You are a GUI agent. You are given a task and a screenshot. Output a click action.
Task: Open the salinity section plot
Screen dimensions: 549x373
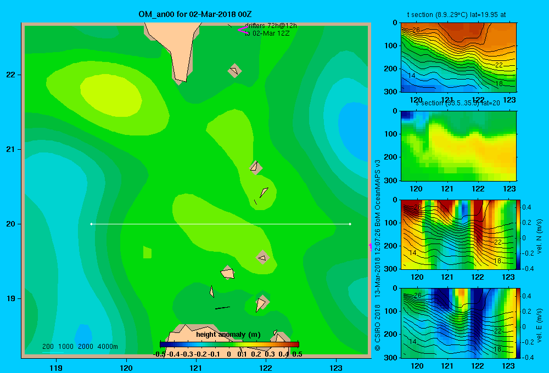pyautogui.click(x=458, y=146)
